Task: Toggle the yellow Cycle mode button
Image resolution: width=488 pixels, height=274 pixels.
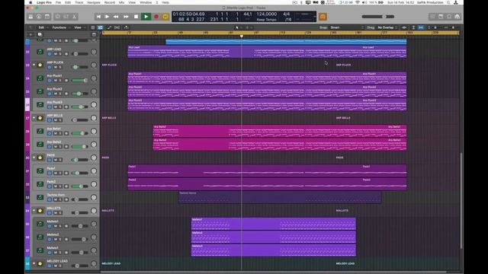Action: 165,17
